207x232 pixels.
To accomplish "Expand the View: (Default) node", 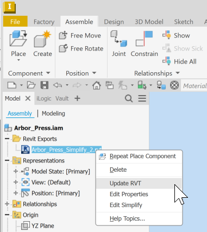I will (x=16, y=182).
